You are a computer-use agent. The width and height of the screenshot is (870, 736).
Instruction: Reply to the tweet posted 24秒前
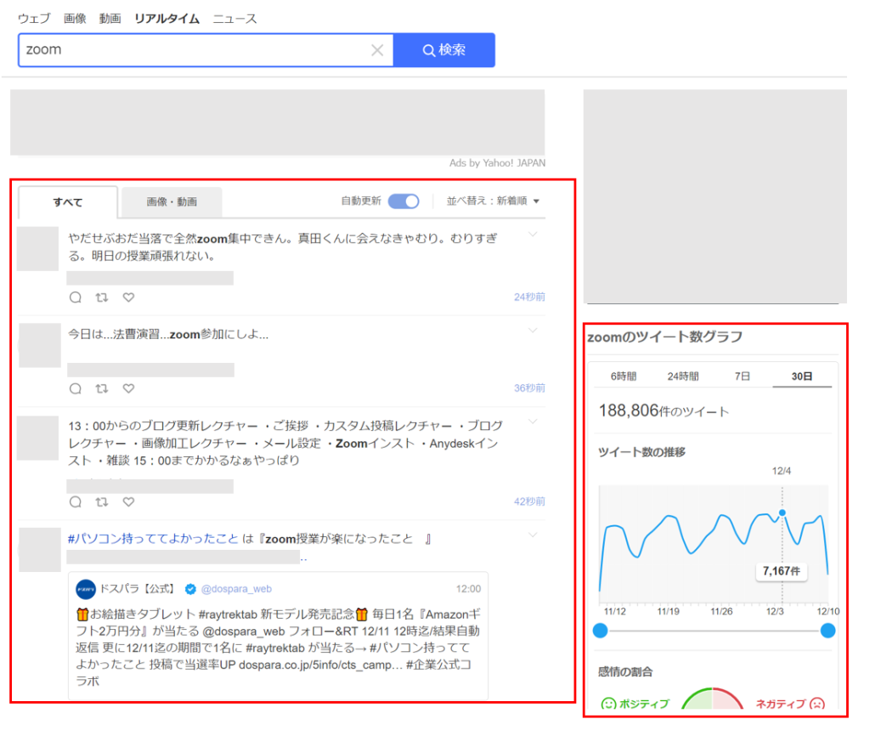76,297
